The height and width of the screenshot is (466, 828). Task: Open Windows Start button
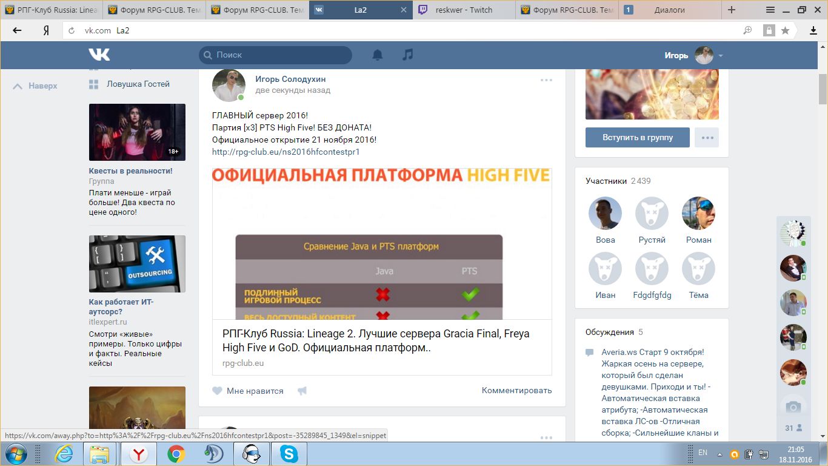pos(15,454)
